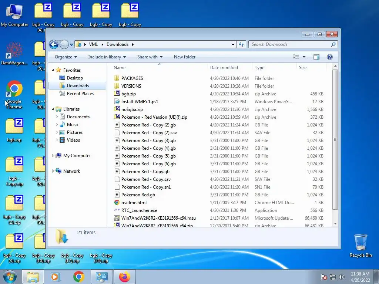Image resolution: width=379 pixels, height=284 pixels.
Task: Click Windows Media Player on taskbar
Action: coord(55,277)
